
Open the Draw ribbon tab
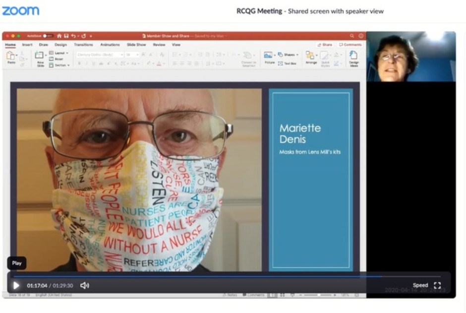(44, 45)
